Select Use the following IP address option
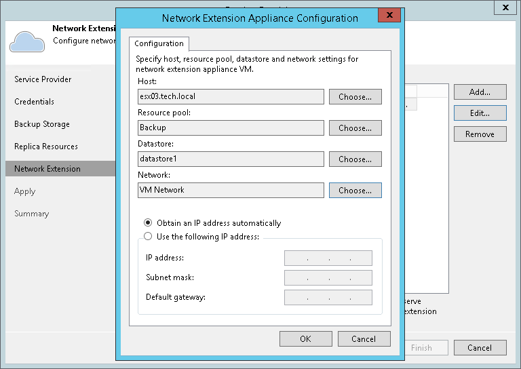The height and width of the screenshot is (369, 521). (x=148, y=236)
